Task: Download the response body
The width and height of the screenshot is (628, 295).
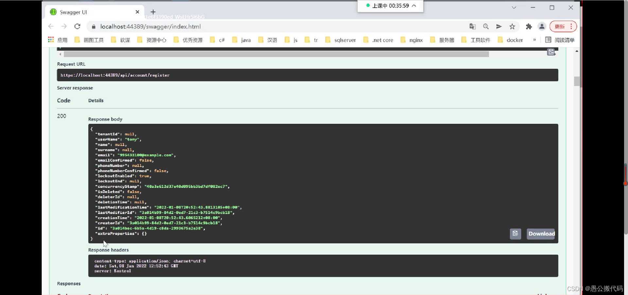Action: click(541, 234)
